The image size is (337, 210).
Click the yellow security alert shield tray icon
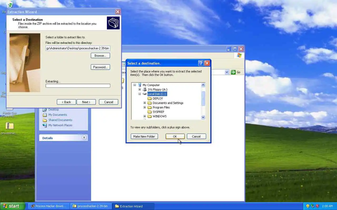click(x=308, y=206)
